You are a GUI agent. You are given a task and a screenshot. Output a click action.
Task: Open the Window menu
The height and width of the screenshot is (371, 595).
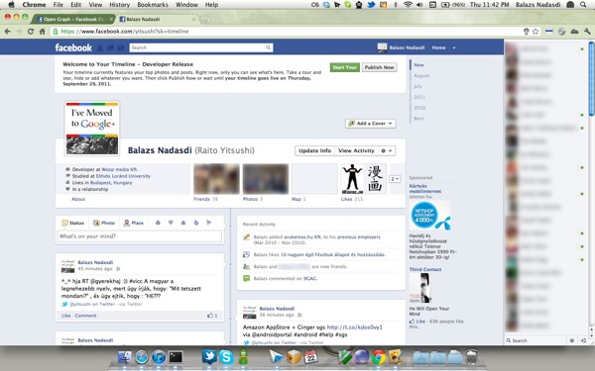coord(186,5)
